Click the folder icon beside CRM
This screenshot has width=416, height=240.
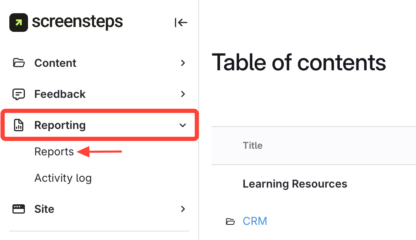click(x=230, y=221)
